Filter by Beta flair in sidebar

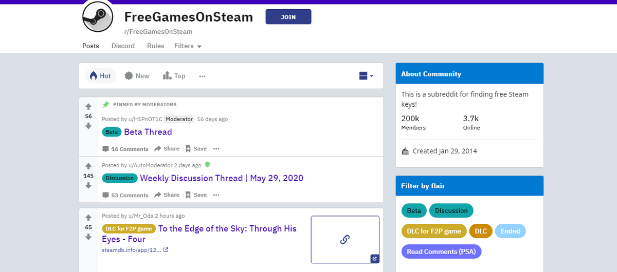click(414, 210)
